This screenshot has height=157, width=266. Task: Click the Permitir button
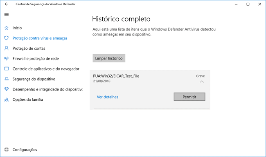189,97
